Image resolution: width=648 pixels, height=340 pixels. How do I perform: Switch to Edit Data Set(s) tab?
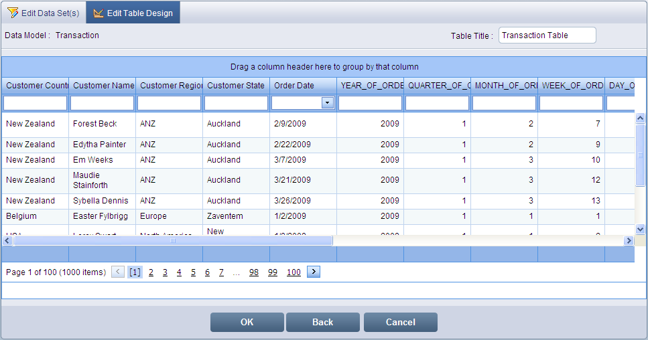pyautogui.click(x=44, y=13)
